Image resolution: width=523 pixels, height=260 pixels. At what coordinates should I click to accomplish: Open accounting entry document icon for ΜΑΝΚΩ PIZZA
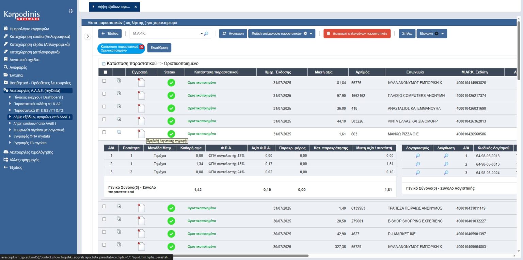[x=141, y=133]
